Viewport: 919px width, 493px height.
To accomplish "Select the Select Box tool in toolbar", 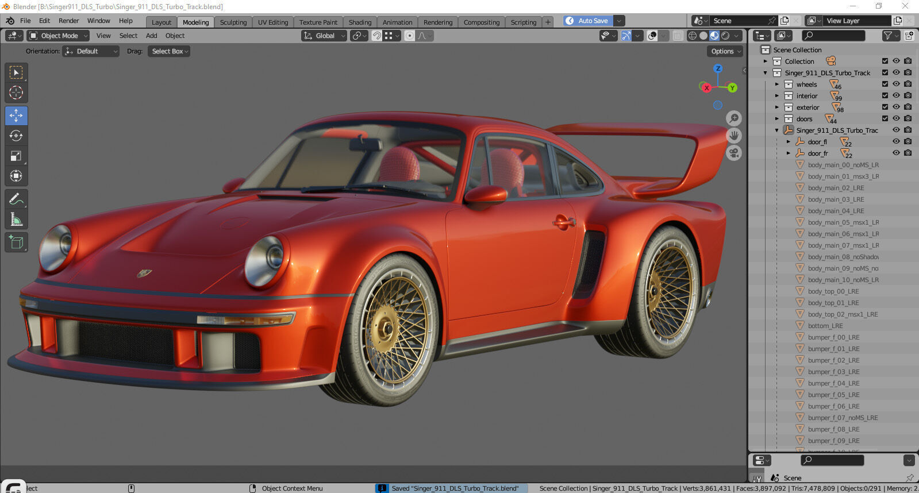I will (x=16, y=72).
